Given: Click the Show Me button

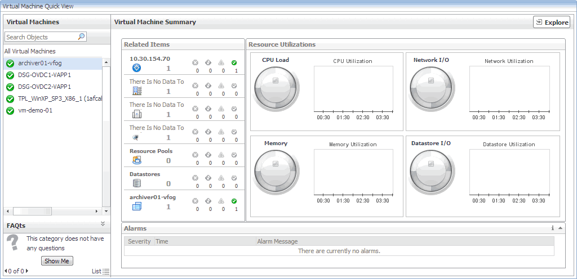Looking at the screenshot, I should 57,261.
